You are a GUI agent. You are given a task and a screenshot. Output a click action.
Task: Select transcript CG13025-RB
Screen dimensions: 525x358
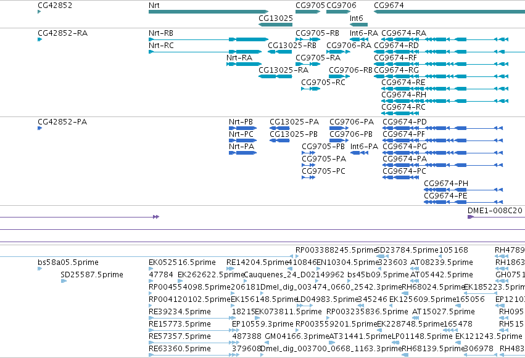click(280, 52)
